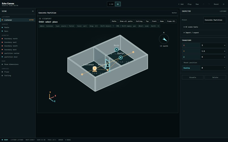Switch to 2.5D view mode
228x142 pixels.
point(111,4)
